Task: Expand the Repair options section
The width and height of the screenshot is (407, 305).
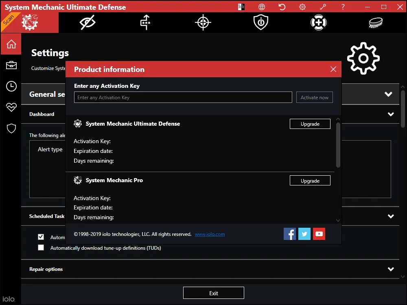Action: coord(391,269)
